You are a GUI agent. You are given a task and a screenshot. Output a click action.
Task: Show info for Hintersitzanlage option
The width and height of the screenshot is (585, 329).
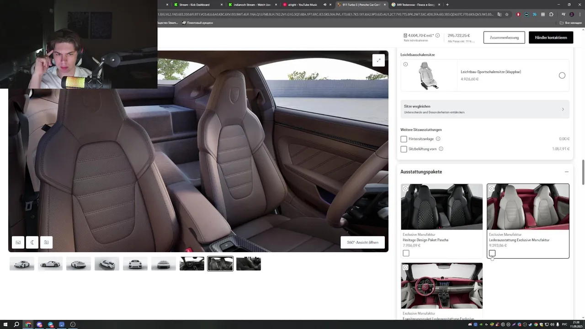pos(438,139)
